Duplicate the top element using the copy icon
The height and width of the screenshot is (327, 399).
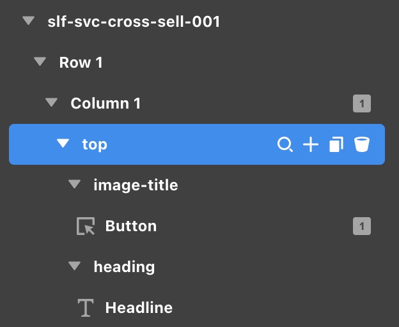click(336, 145)
